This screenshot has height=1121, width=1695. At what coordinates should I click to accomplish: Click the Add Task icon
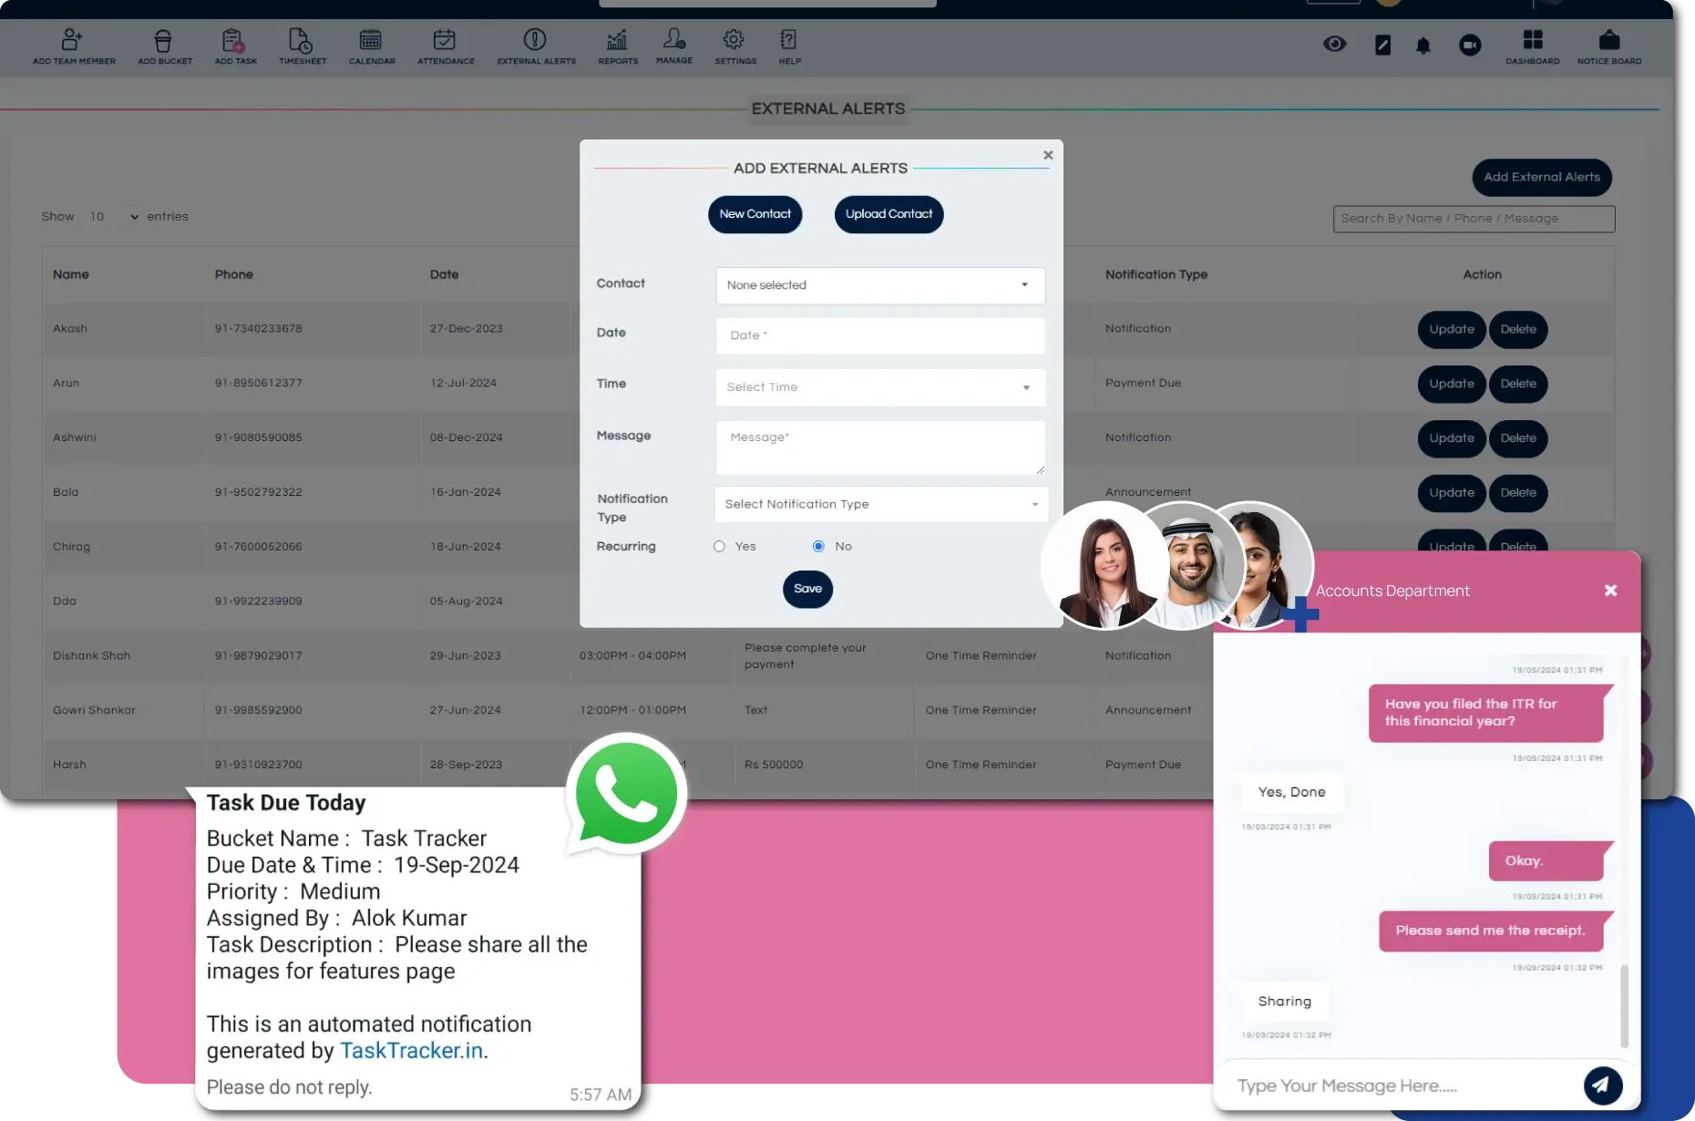click(235, 41)
